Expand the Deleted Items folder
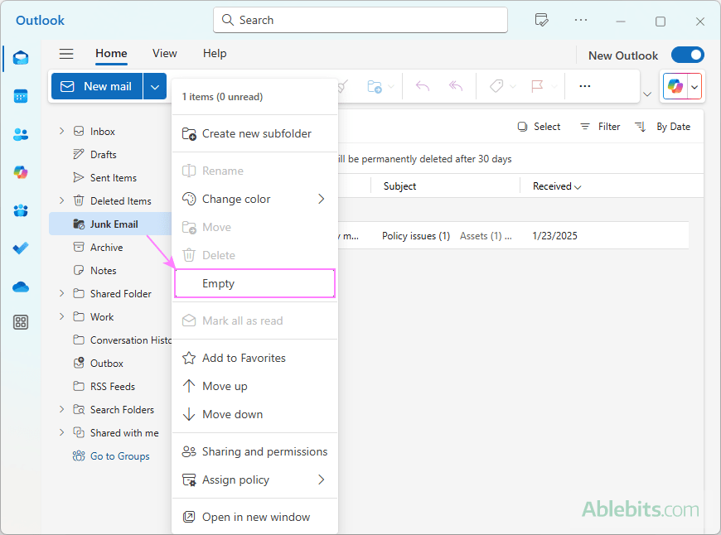The height and width of the screenshot is (535, 721). pos(61,200)
